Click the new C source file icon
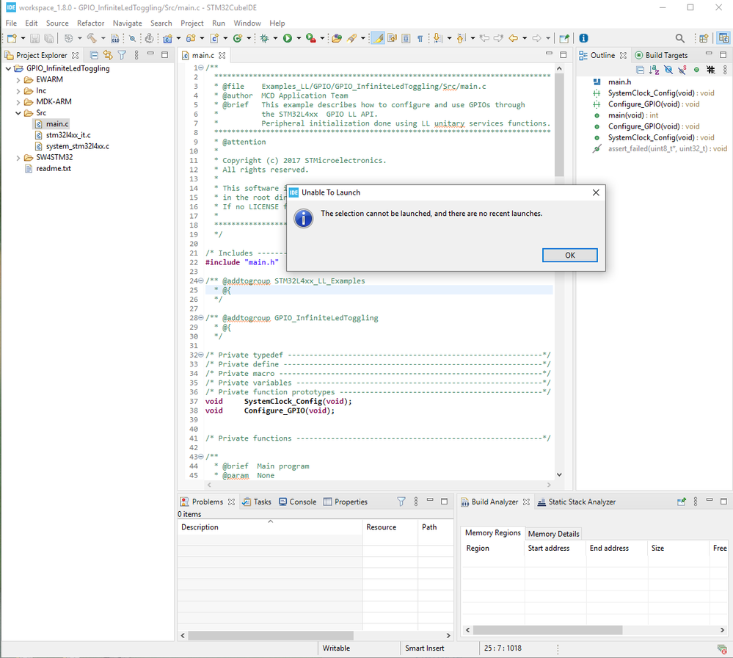 point(214,38)
